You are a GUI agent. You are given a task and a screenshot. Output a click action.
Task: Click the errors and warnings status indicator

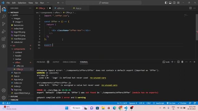coord(6,103)
